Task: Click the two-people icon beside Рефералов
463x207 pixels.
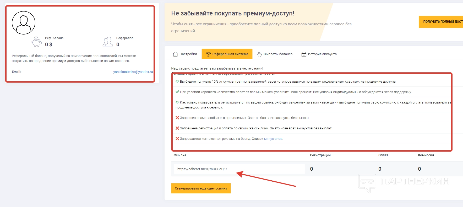Action: click(108, 42)
